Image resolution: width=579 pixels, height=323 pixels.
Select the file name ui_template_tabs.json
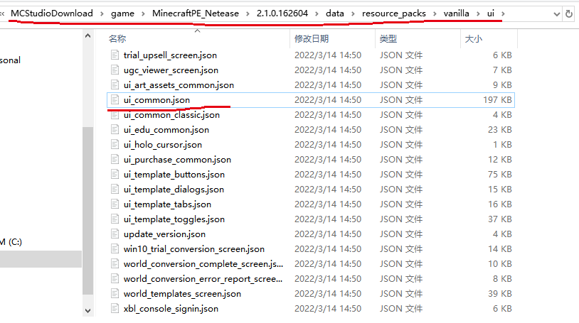167,204
